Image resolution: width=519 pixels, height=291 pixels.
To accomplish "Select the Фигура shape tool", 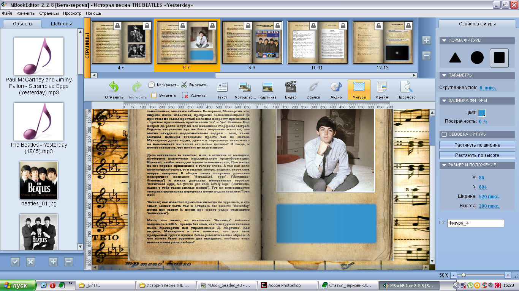I will [359, 90].
